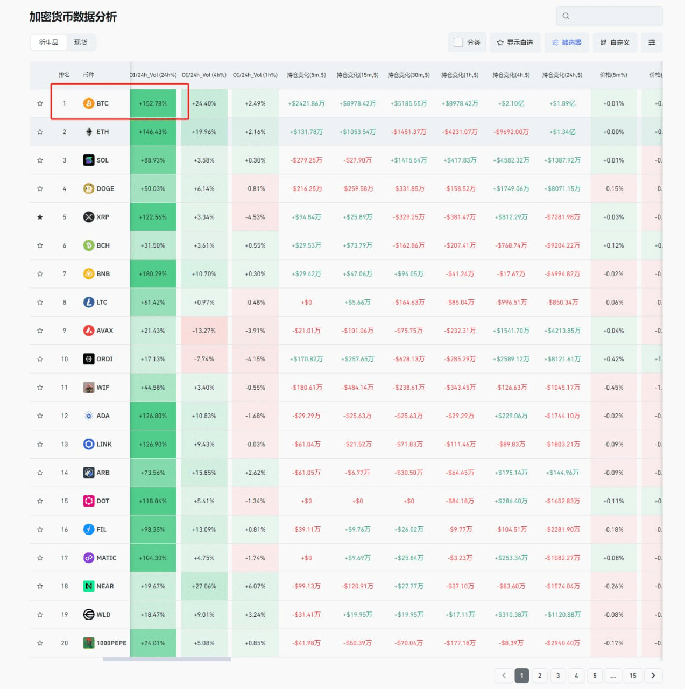The width and height of the screenshot is (685, 689).
Task: Click the BCH coin icon
Action: [89, 245]
